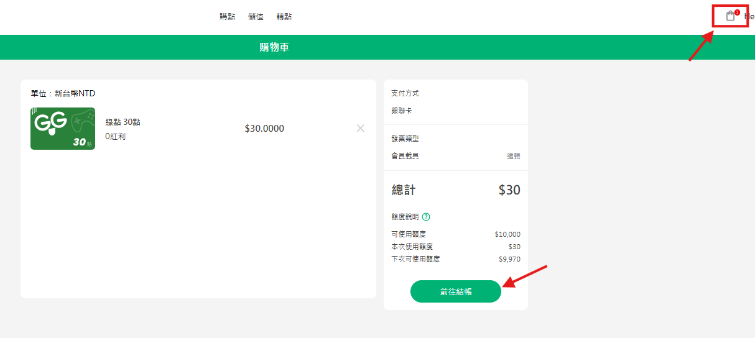
Task: Remove the 綠點 30點 item with X
Action: (361, 128)
